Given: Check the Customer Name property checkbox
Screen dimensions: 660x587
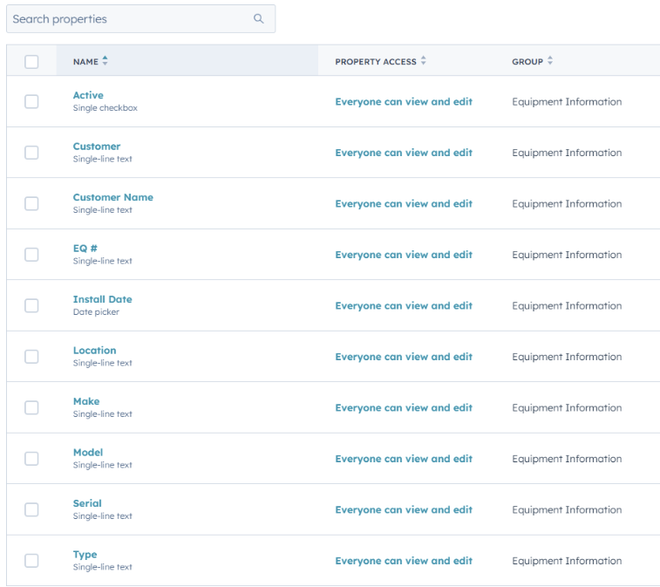Looking at the screenshot, I should point(31,203).
